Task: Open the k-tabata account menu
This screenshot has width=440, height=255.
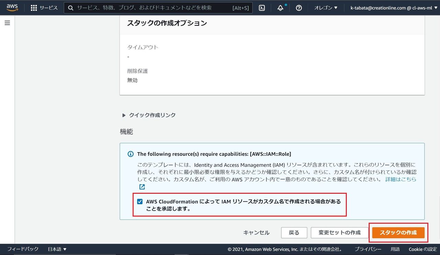Action: pyautogui.click(x=393, y=8)
